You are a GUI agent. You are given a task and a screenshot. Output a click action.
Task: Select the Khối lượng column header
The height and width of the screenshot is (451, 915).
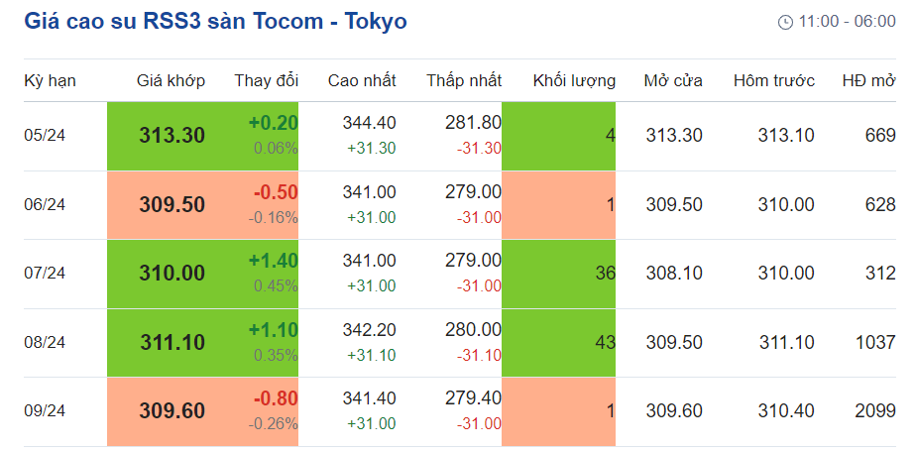click(574, 81)
